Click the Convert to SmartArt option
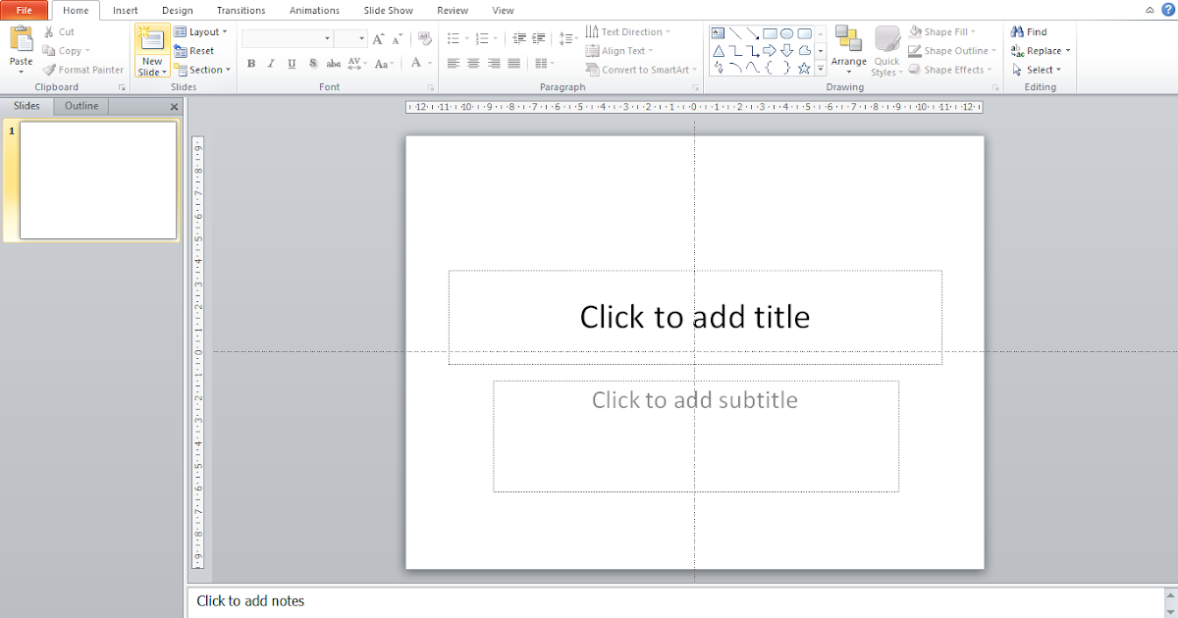Viewport: 1178px width, 618px height. point(638,69)
